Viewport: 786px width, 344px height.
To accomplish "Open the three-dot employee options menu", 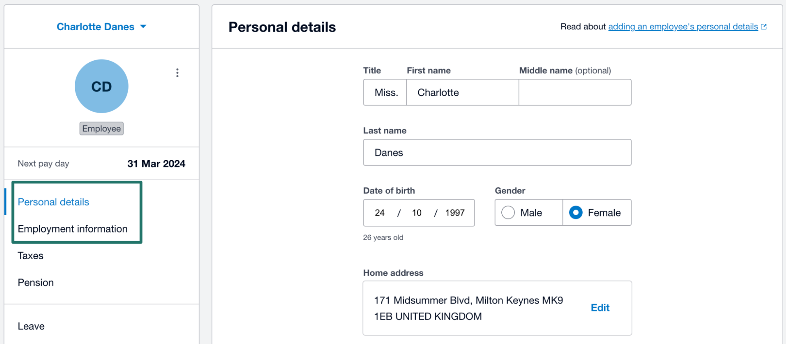I will pyautogui.click(x=177, y=73).
